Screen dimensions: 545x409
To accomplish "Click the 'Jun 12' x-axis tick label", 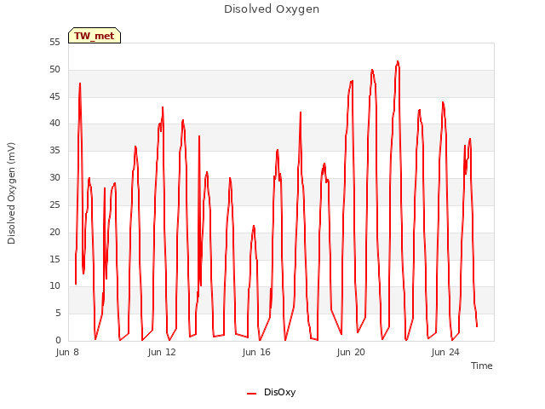I will click(x=162, y=352).
